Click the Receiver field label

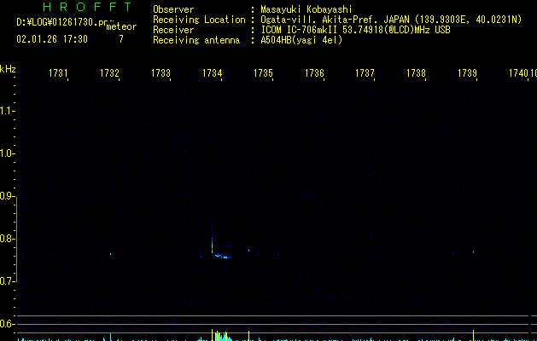[173, 30]
